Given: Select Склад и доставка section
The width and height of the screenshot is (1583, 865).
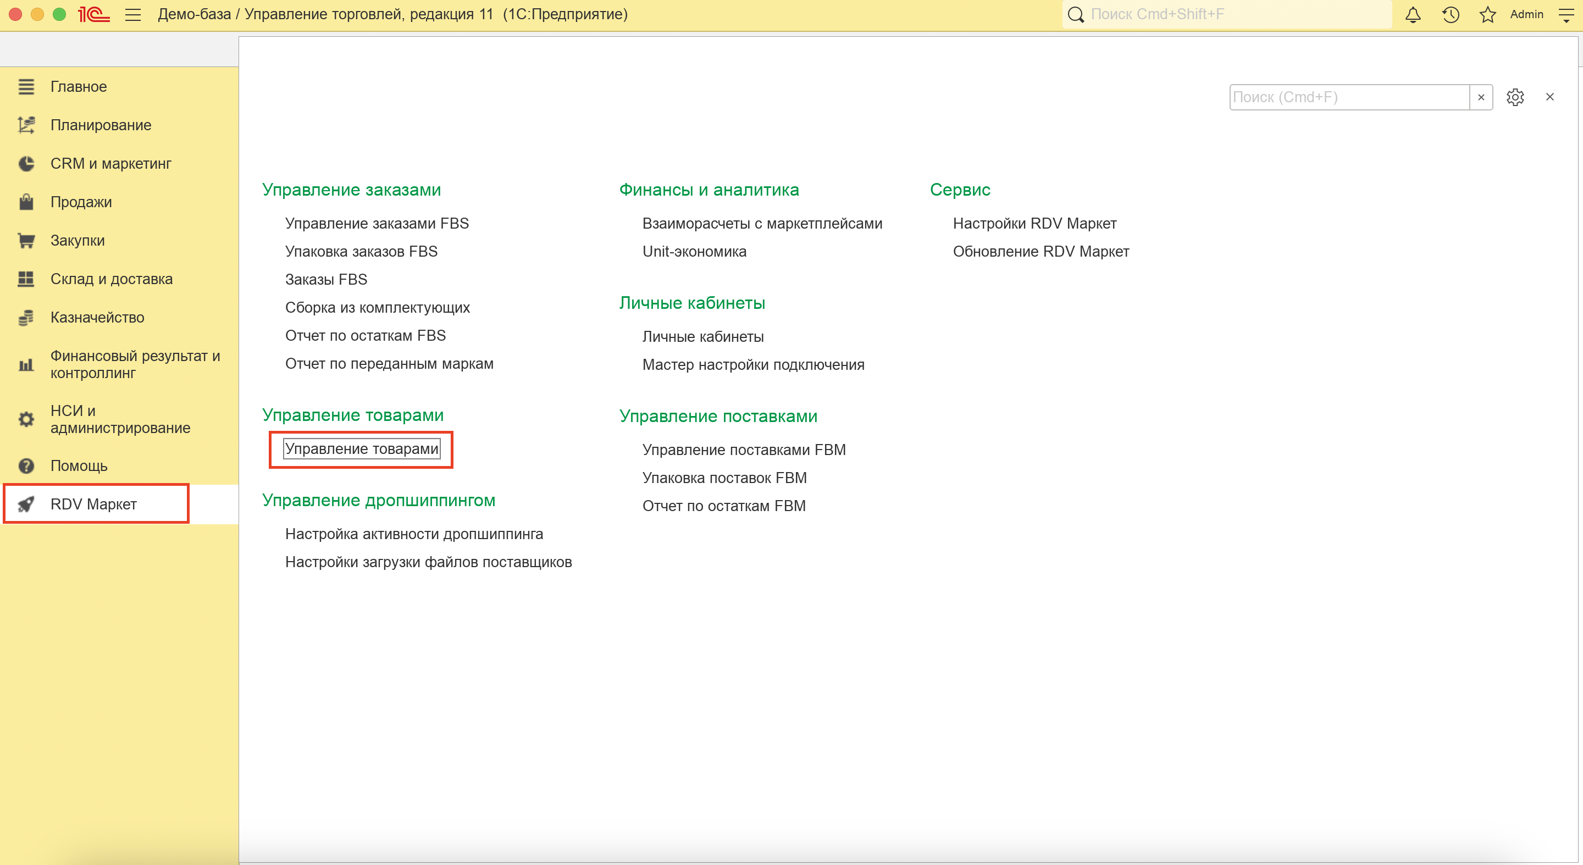Looking at the screenshot, I should click(111, 279).
